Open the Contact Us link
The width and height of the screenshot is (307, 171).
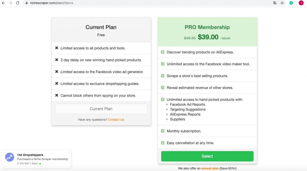click(116, 119)
